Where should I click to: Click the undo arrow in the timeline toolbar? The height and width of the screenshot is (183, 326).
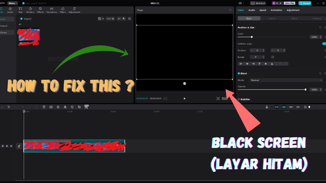tap(9, 107)
